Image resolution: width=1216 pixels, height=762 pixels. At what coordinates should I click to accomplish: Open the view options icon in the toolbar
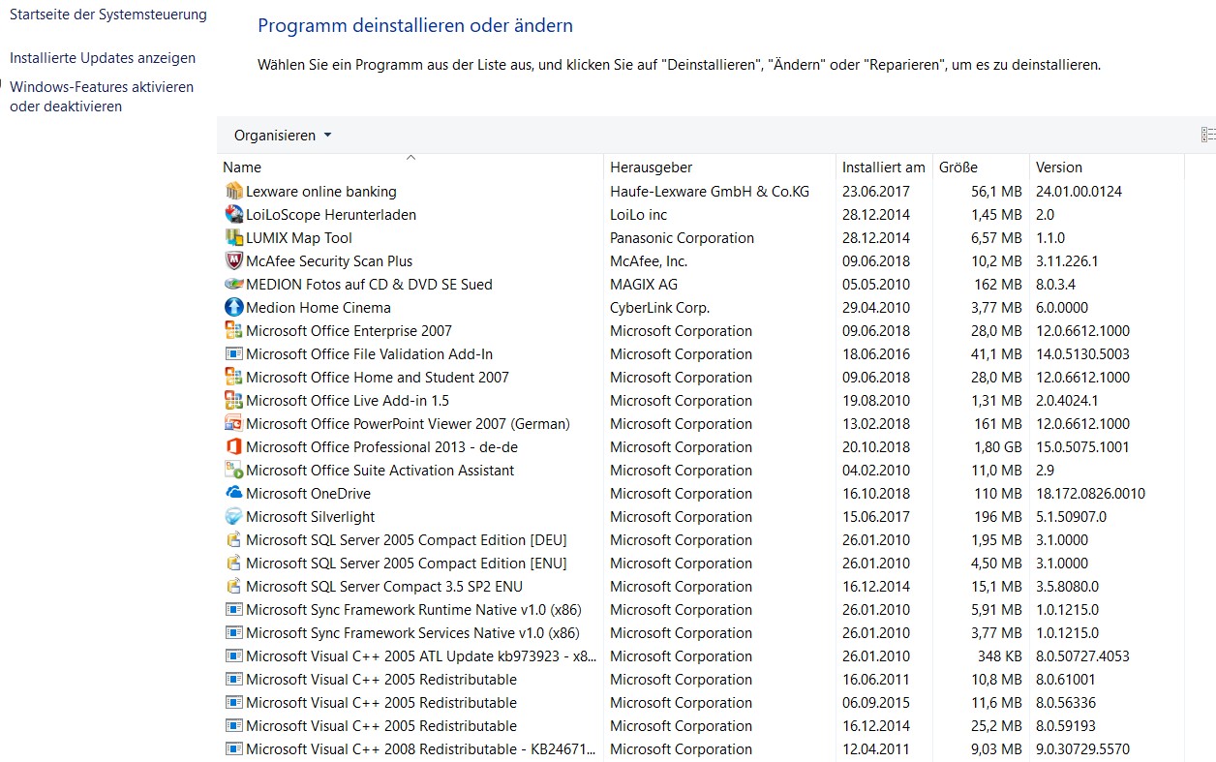click(1207, 136)
